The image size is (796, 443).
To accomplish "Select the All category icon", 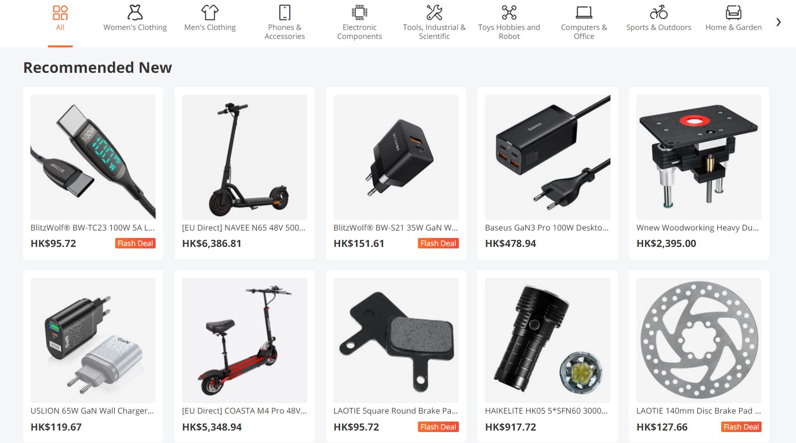I will [60, 12].
